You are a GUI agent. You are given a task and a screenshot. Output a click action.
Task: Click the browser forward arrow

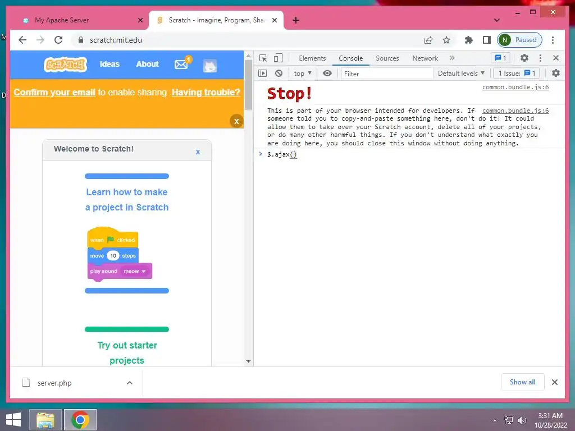click(40, 40)
